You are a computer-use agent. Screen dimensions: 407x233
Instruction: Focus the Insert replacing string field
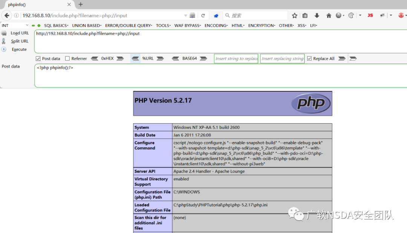282,59
